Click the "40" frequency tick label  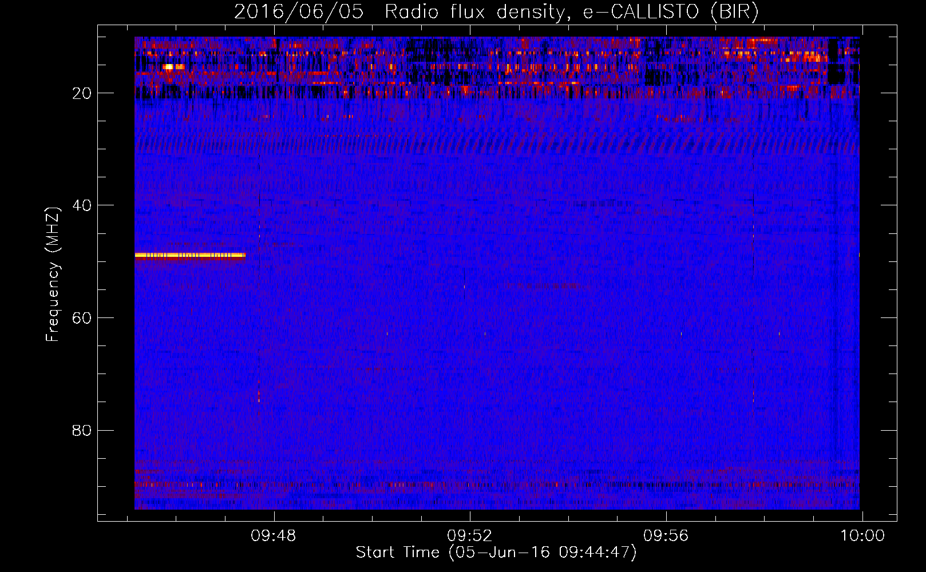click(x=82, y=205)
